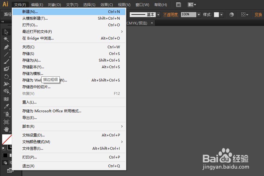Open the Window (窗口) menu

[142, 5]
